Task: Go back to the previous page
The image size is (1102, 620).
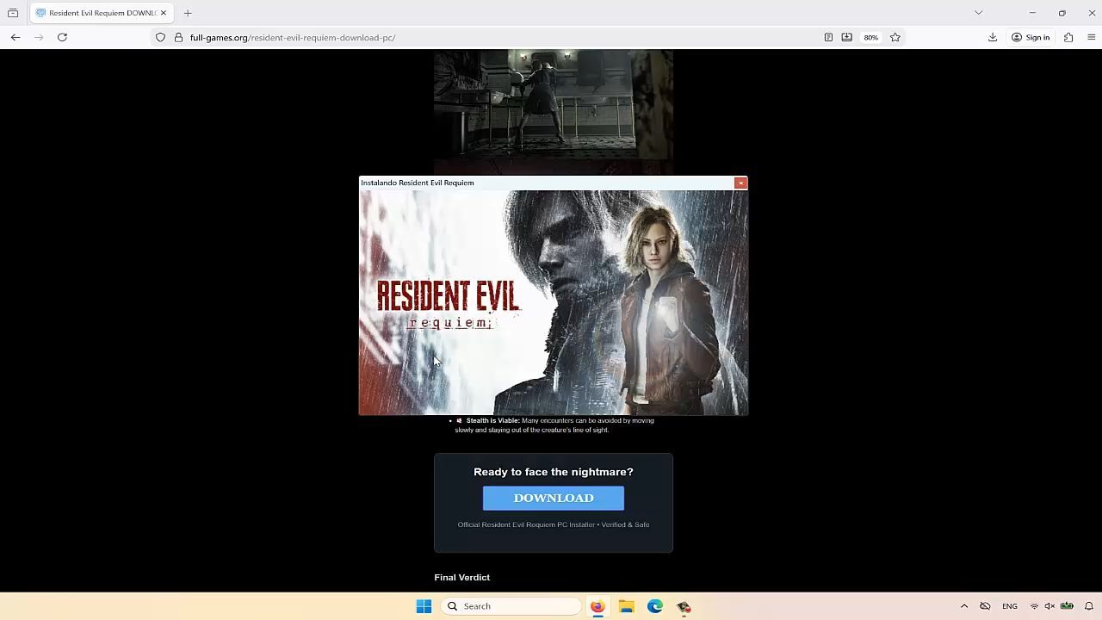Action: pos(15,37)
